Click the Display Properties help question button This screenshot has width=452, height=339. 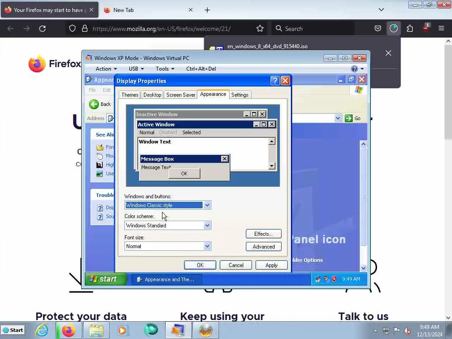(x=275, y=80)
